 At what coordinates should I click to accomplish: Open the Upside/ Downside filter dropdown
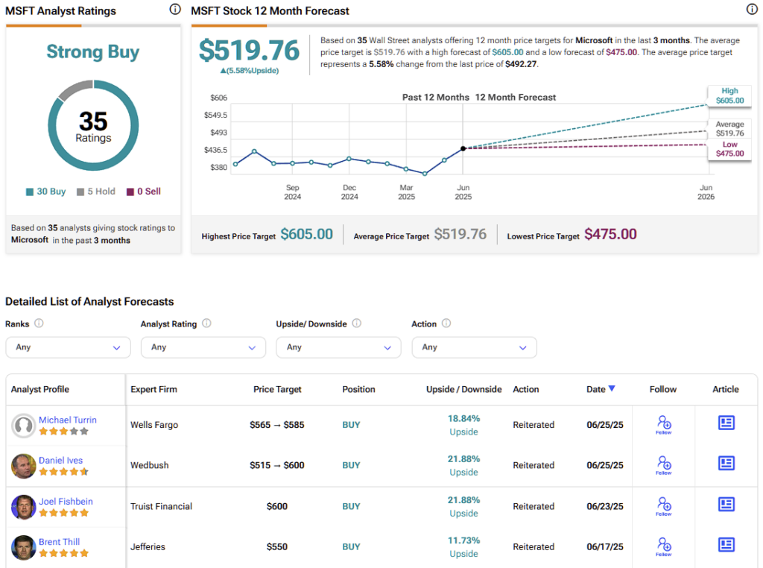[339, 347]
